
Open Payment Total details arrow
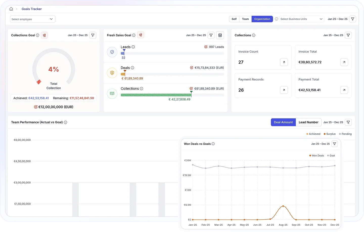click(344, 90)
